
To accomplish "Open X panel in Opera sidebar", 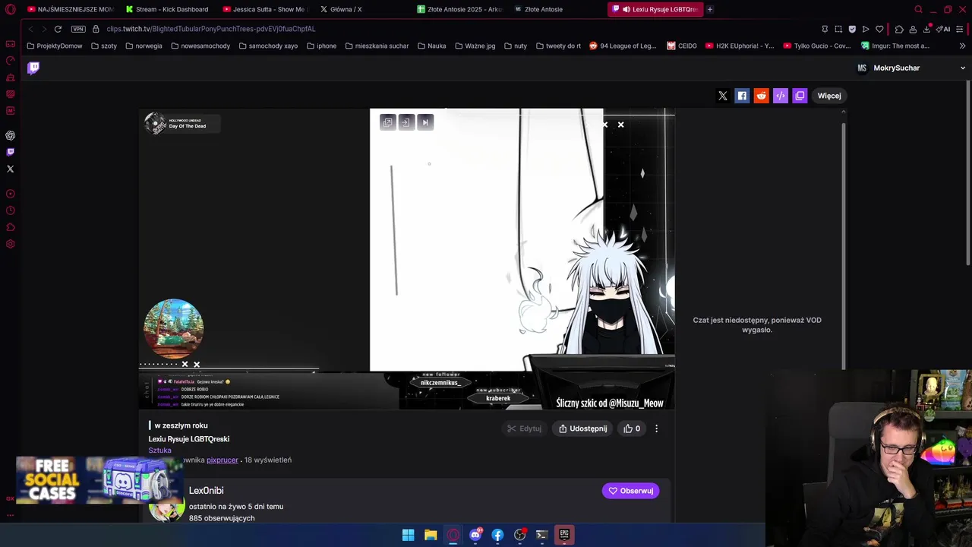I will pos(10,169).
